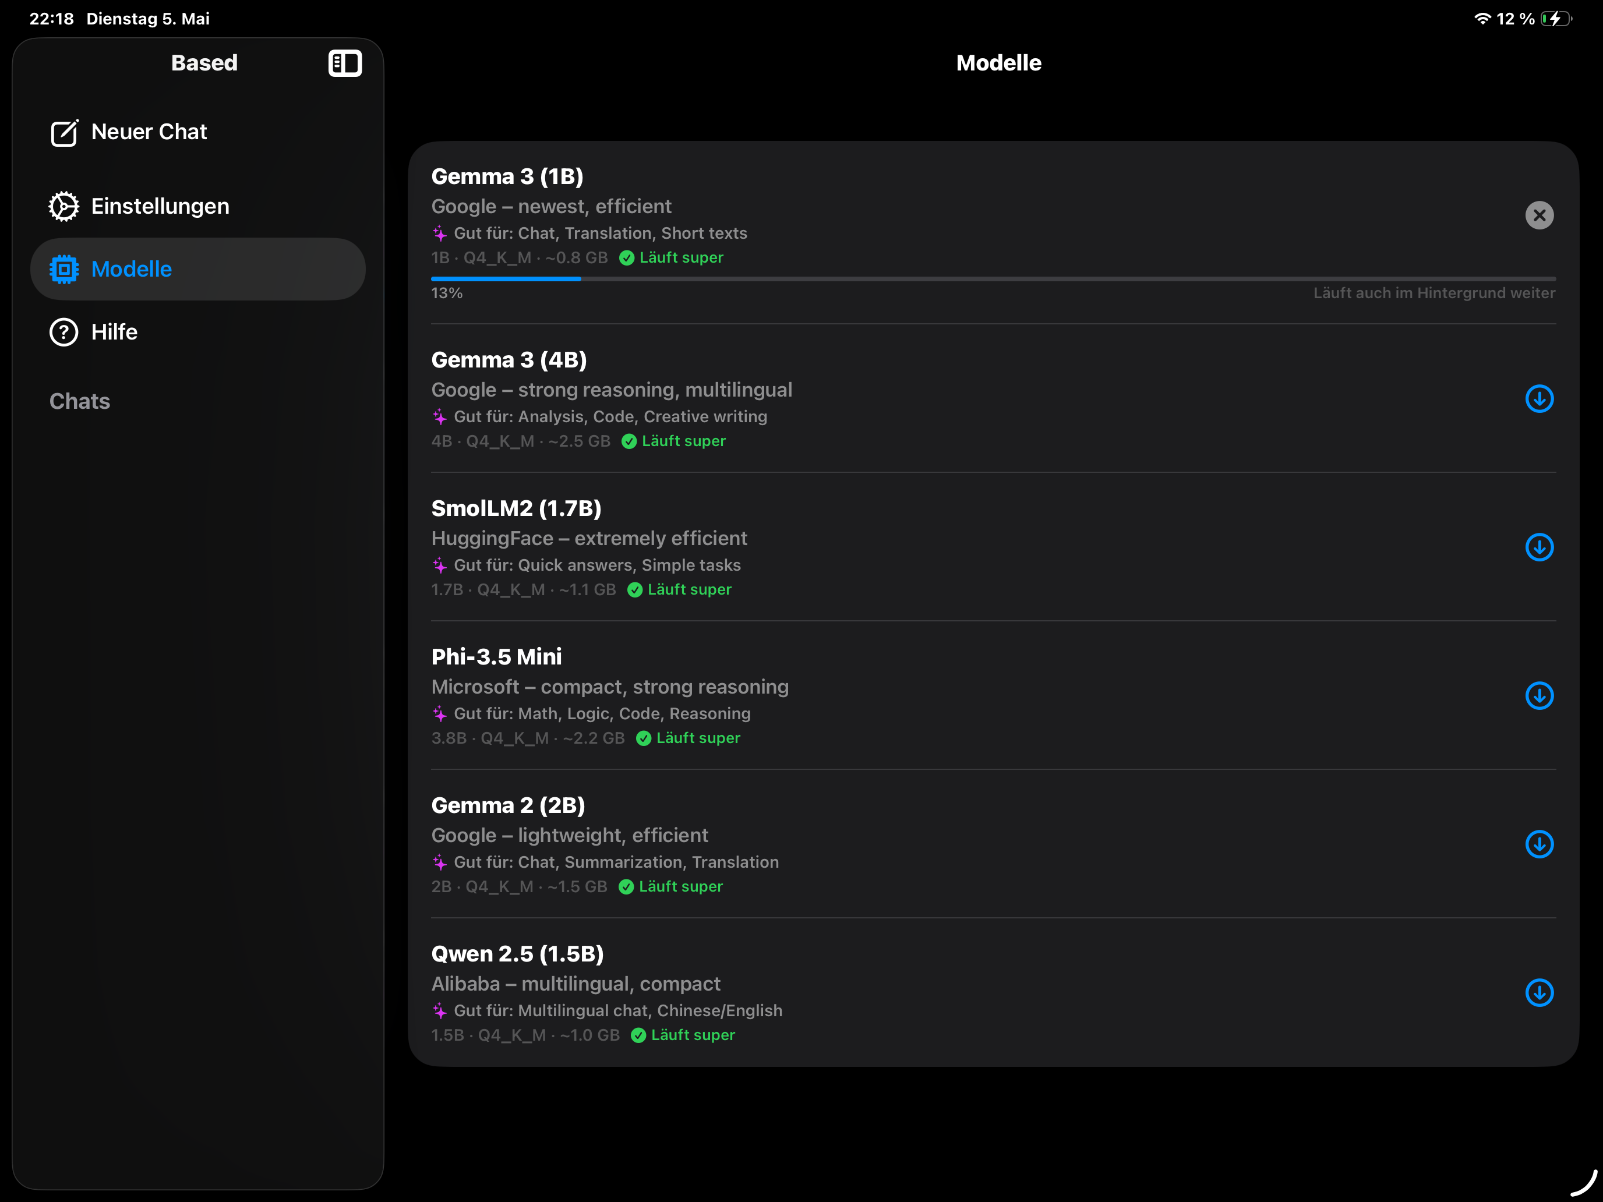Click the sparkle icon for SmolLM2
Viewport: 1603px width, 1202px height.
(439, 565)
